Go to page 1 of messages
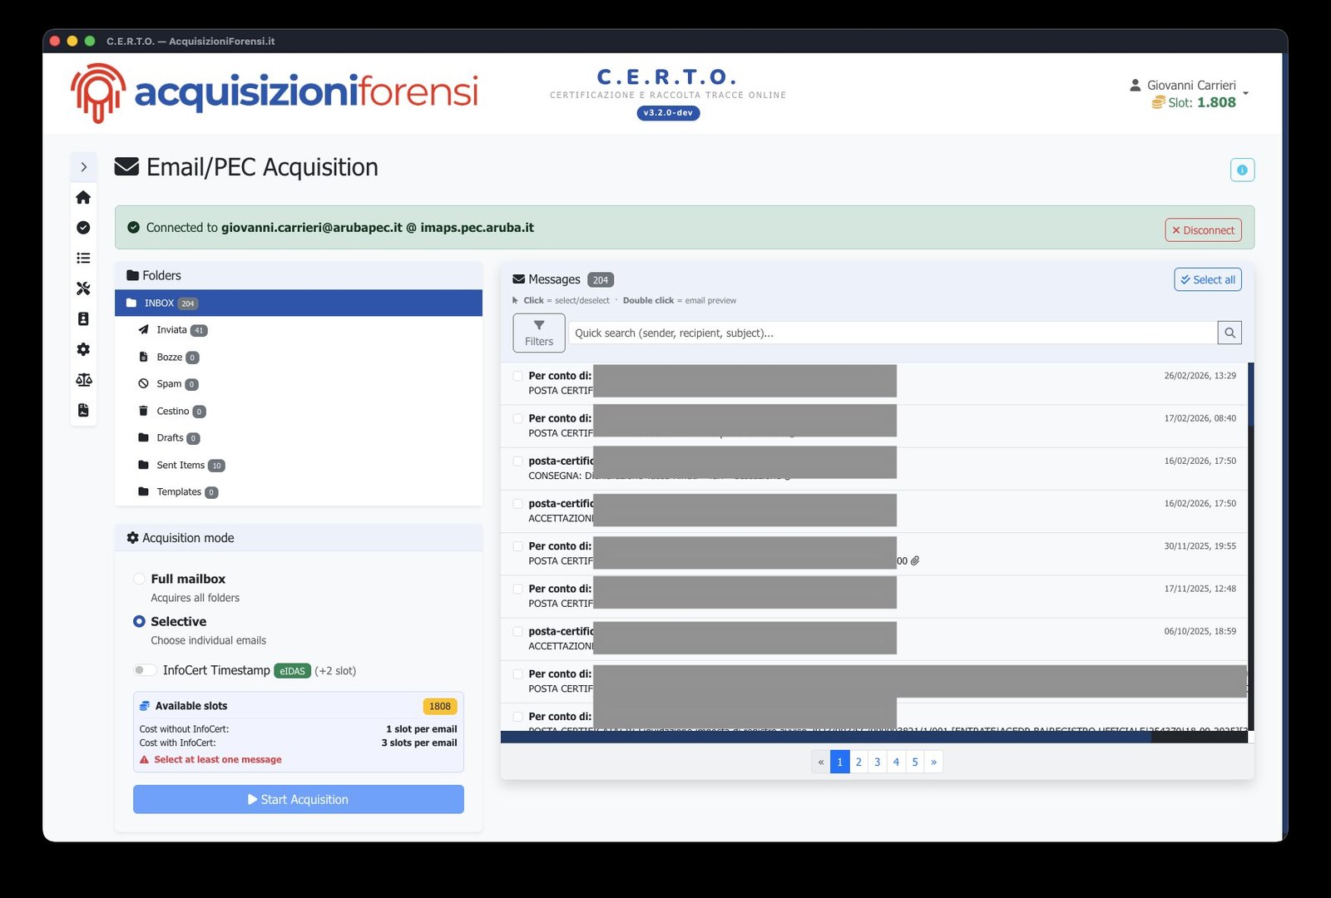 pos(839,762)
